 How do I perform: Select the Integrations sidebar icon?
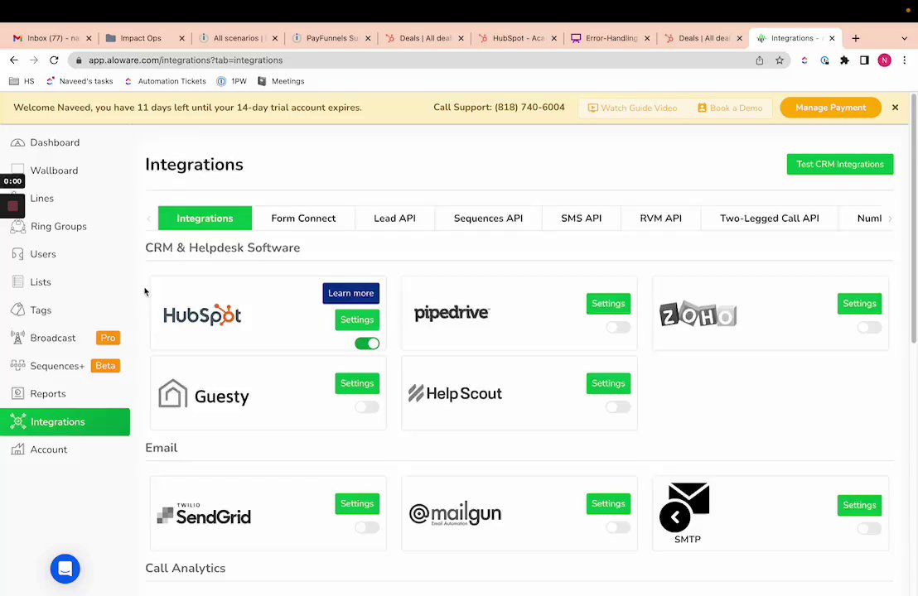pyautogui.click(x=17, y=421)
